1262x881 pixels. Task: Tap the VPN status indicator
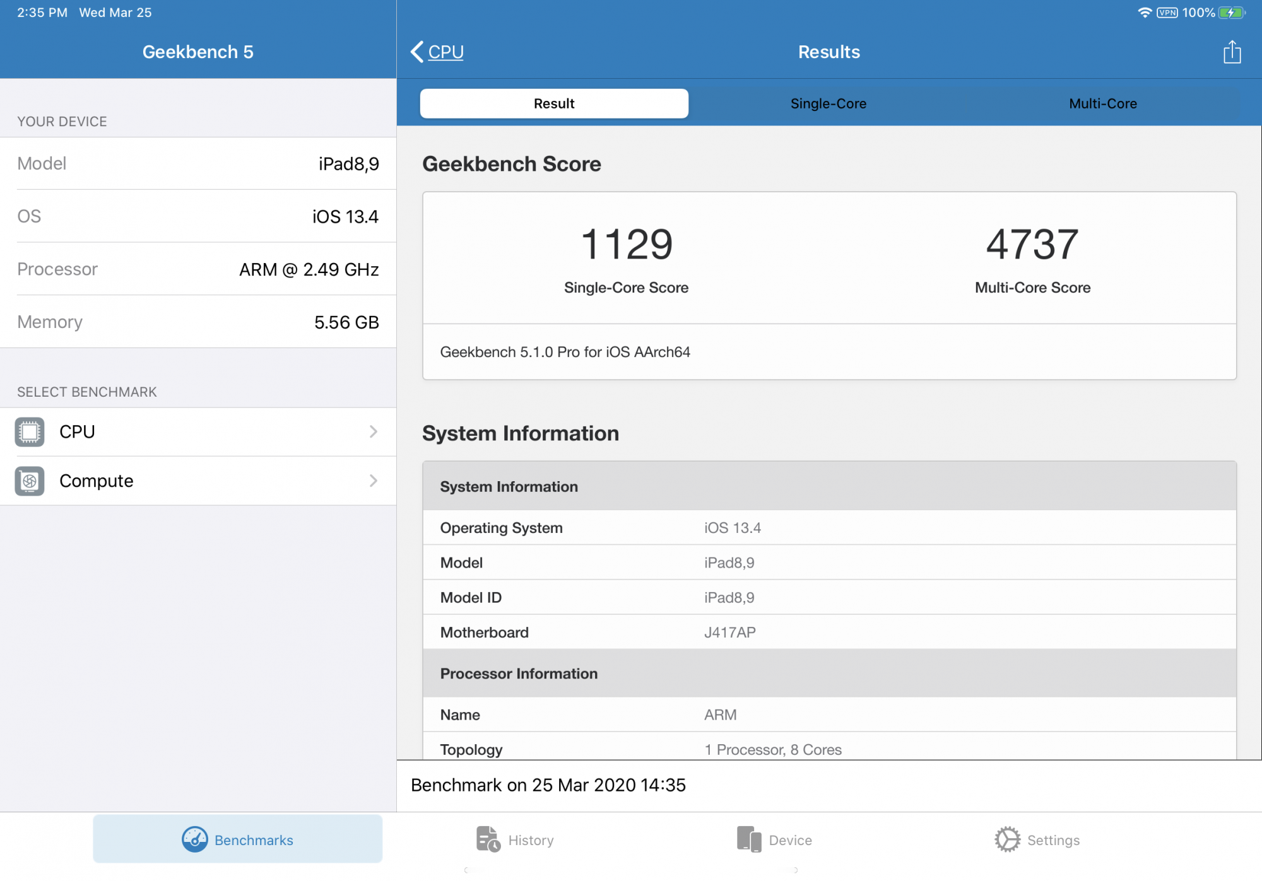coord(1167,13)
